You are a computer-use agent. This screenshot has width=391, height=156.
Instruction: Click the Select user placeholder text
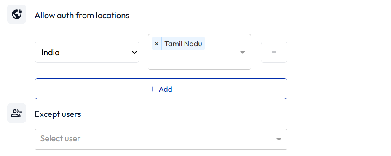coord(60,139)
